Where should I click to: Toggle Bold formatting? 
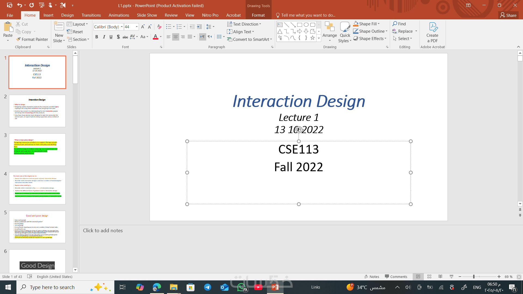tap(96, 37)
